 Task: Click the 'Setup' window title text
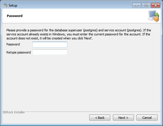click(13, 5)
